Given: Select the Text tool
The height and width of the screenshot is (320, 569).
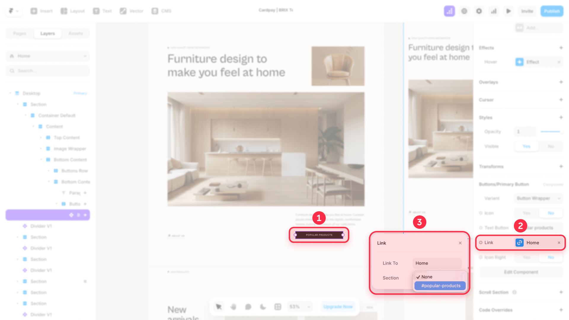Looking at the screenshot, I should point(103,11).
